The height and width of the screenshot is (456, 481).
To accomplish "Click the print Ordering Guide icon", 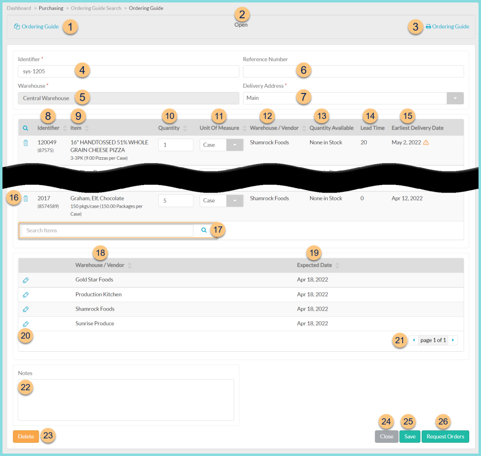I will click(x=429, y=26).
